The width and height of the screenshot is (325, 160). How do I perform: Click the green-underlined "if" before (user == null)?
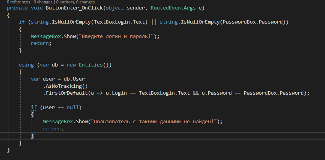click(x=34, y=107)
